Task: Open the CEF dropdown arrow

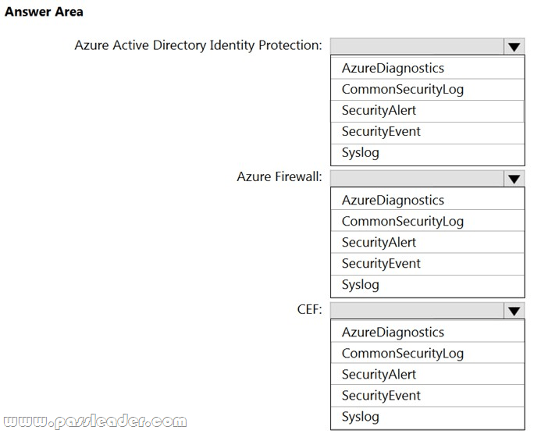Action: tap(514, 311)
